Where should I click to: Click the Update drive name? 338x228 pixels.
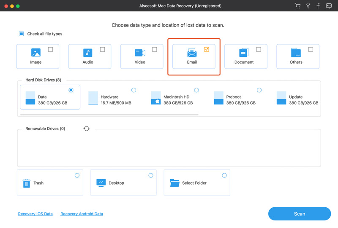(x=296, y=97)
